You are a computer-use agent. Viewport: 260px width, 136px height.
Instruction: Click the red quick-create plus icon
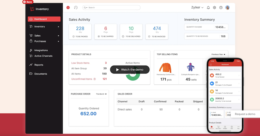coord(68,7)
